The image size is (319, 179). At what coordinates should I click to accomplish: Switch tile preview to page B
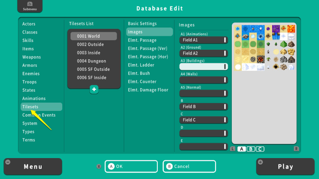251,149
